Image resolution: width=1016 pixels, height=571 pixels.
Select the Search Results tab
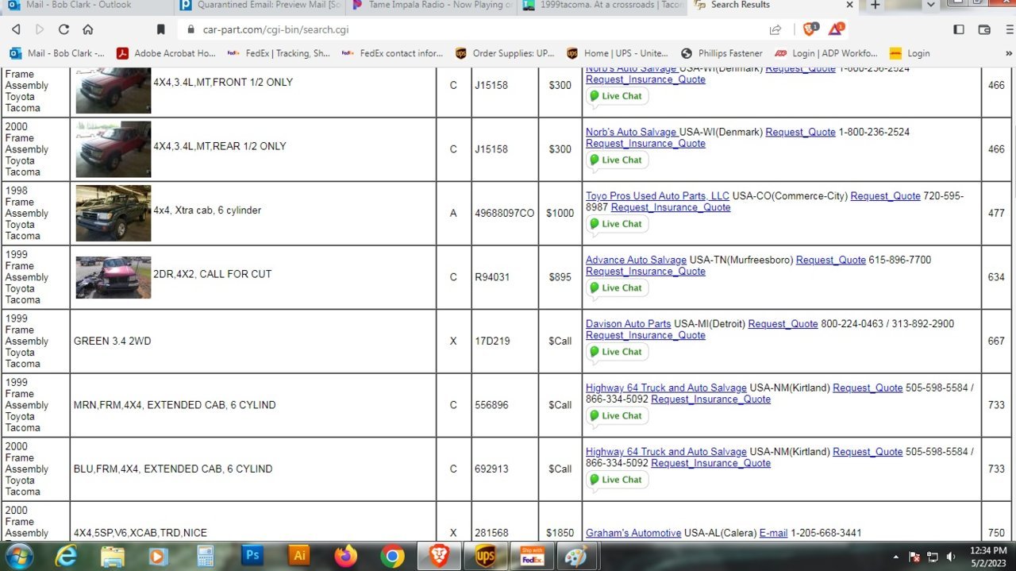click(x=766, y=5)
